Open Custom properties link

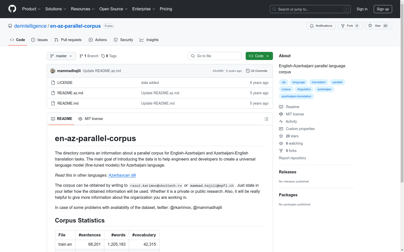[297, 129]
